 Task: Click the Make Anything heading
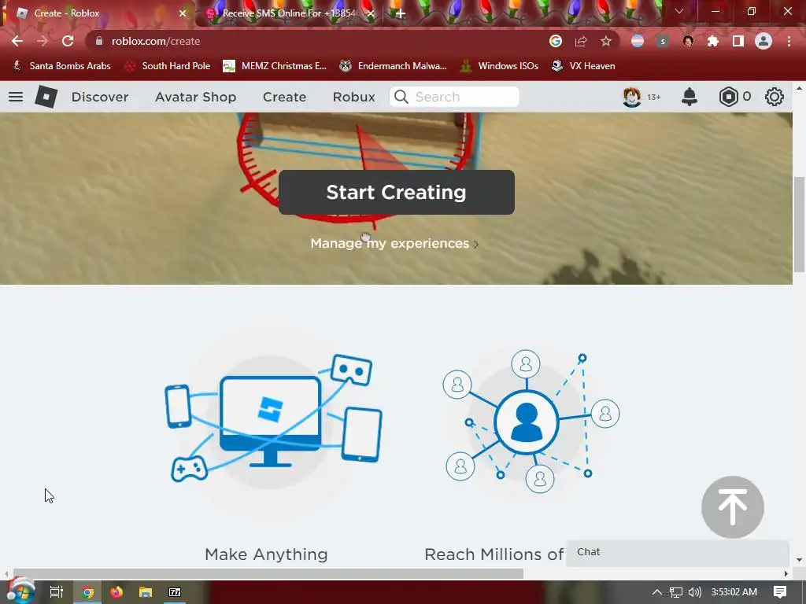(266, 554)
